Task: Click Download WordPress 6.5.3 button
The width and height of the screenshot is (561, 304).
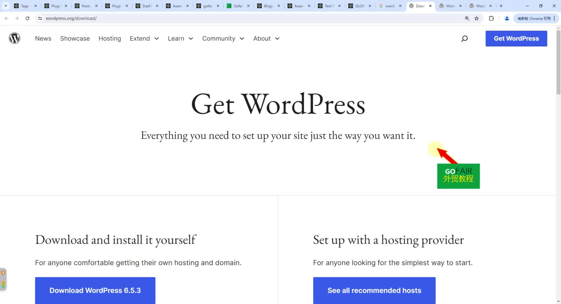Action: [95, 290]
